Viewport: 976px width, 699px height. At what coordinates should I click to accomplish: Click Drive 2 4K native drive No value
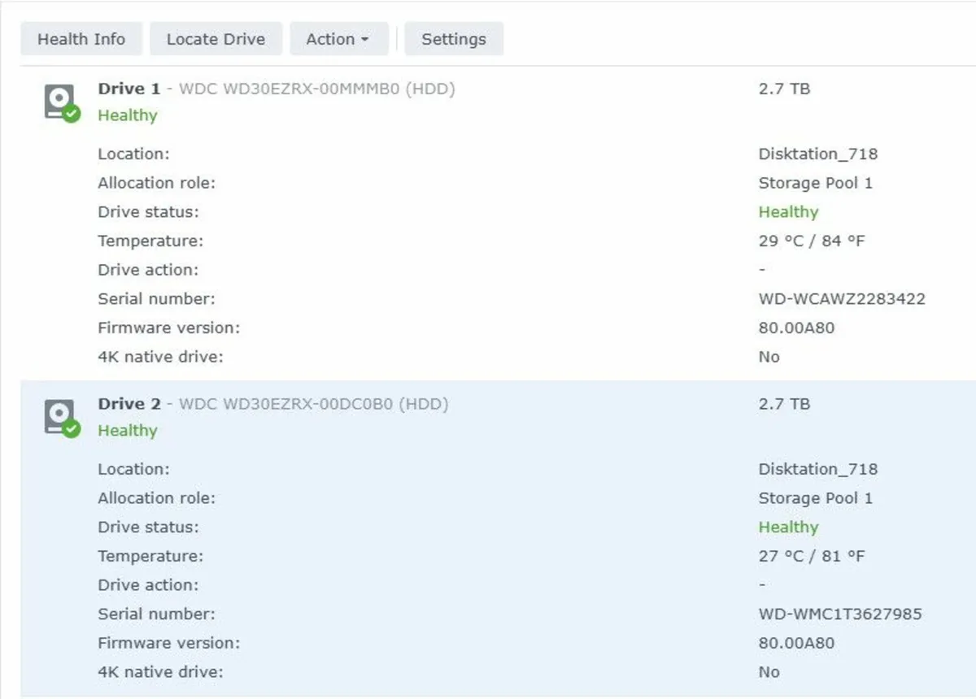tap(769, 672)
